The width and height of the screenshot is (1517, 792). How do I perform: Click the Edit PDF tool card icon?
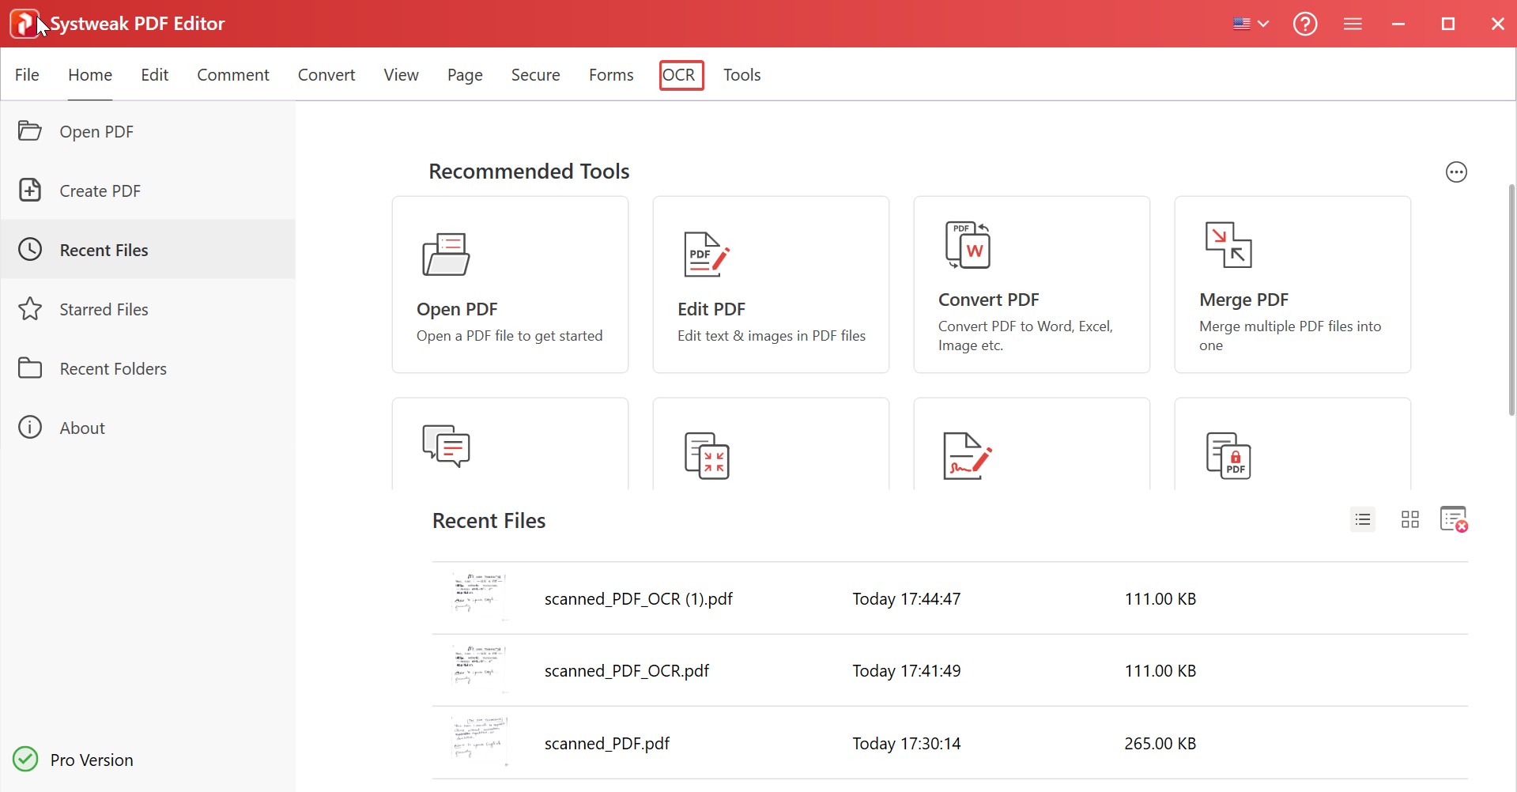(706, 255)
